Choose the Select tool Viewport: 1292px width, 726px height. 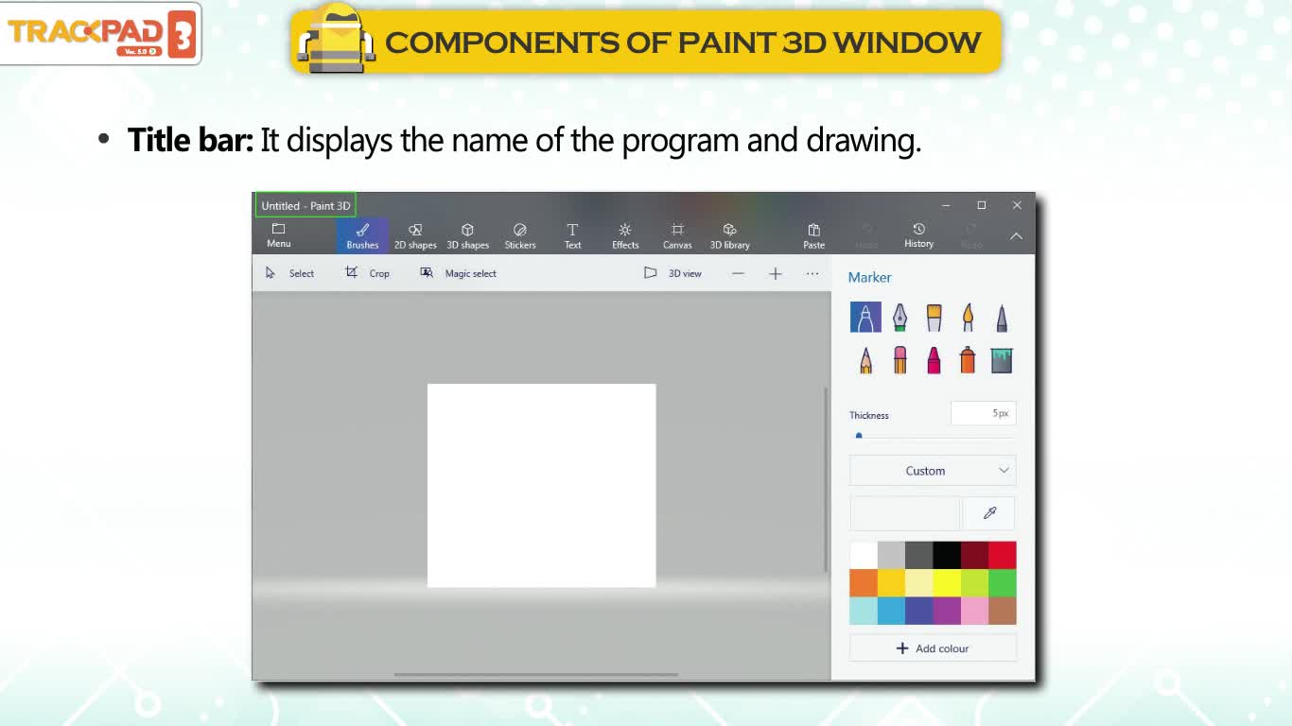tap(289, 273)
